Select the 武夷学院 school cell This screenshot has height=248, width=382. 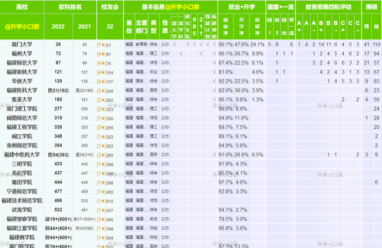point(22,210)
